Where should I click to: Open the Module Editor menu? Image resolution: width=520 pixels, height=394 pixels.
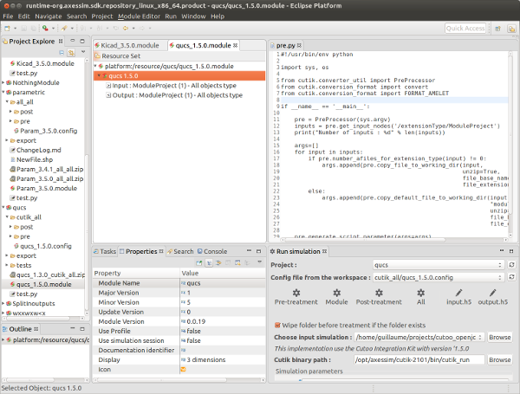(x=139, y=16)
